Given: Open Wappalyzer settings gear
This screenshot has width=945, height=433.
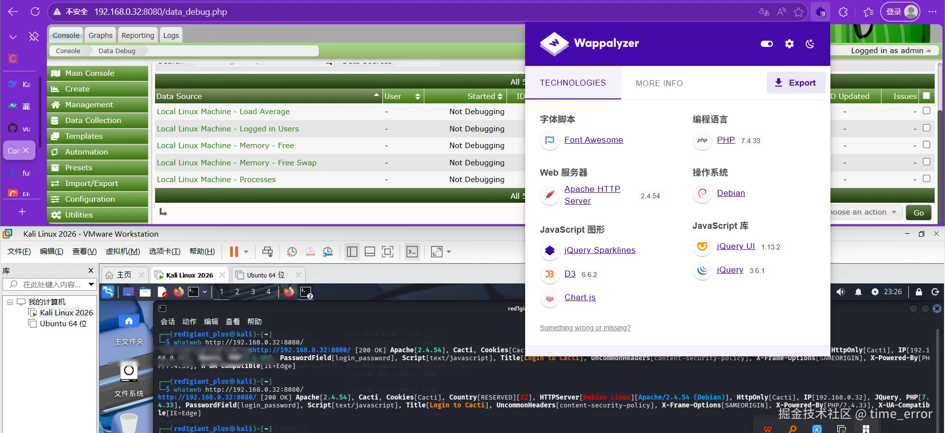Looking at the screenshot, I should [789, 44].
